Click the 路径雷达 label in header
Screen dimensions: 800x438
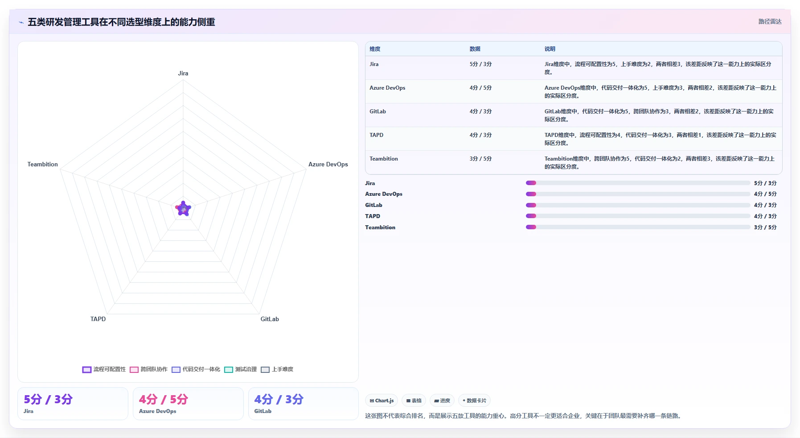point(770,21)
